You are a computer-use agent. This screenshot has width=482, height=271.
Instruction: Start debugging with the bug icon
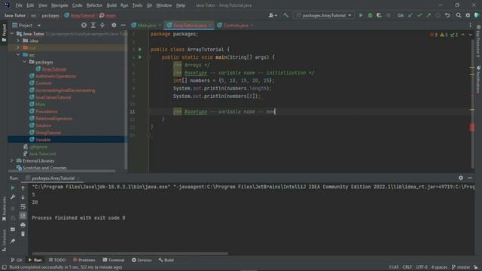[x=370, y=15]
